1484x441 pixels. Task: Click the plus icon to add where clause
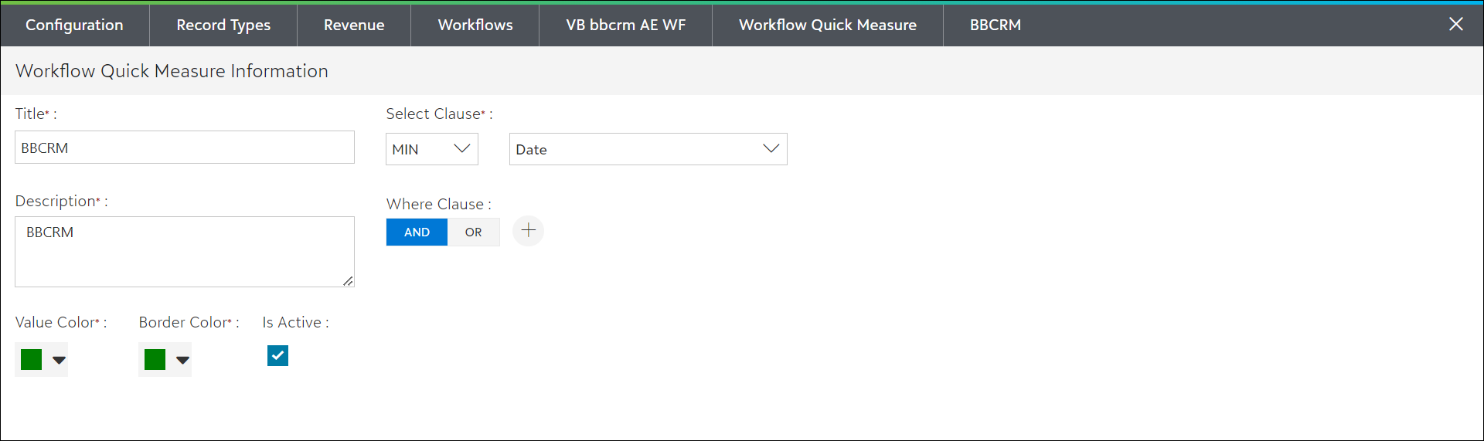point(528,231)
